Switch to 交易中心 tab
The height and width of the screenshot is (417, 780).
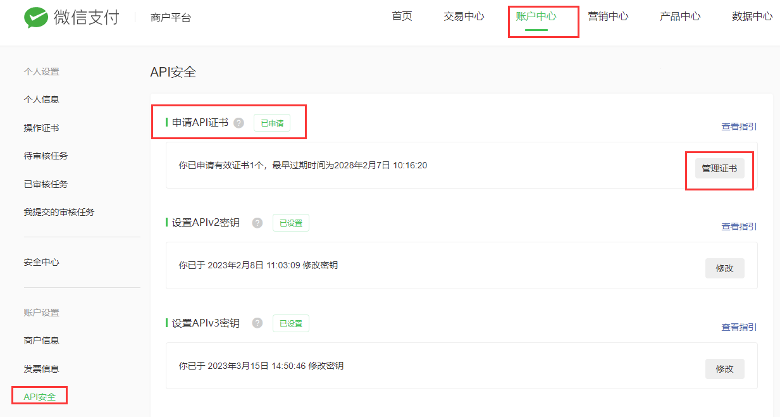[x=464, y=16]
